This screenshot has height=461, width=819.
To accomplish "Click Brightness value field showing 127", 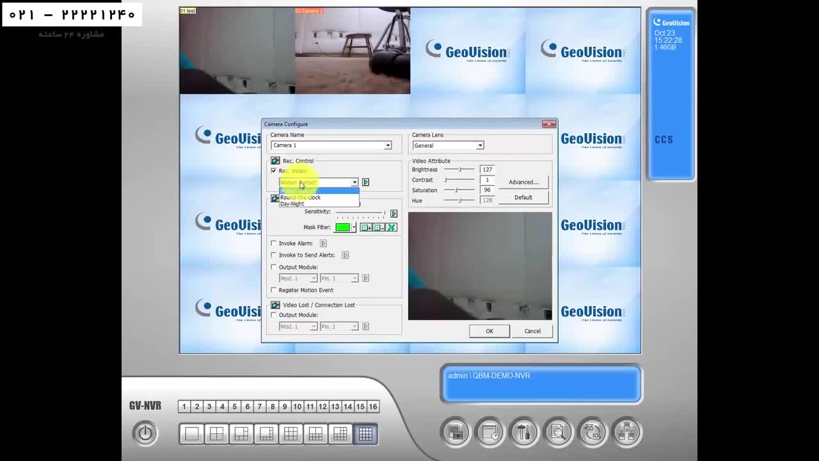I will [487, 170].
